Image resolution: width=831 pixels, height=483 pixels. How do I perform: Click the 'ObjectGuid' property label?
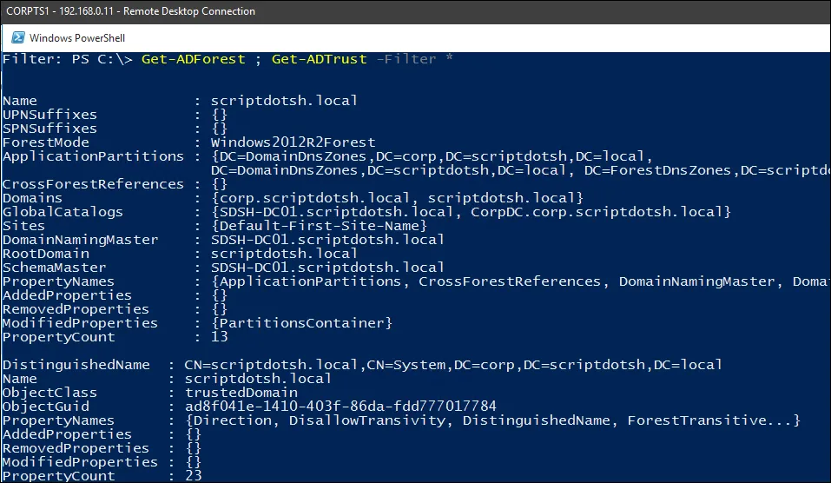pos(45,407)
